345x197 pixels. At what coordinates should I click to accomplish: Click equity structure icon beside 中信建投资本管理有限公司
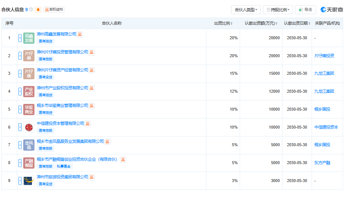tap(88, 124)
